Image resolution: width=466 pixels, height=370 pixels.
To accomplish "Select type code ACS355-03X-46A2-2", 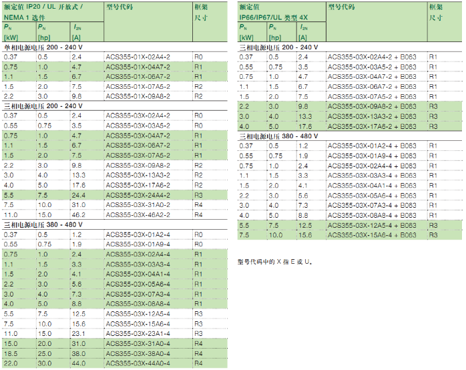I will pyautogui.click(x=138, y=215).
